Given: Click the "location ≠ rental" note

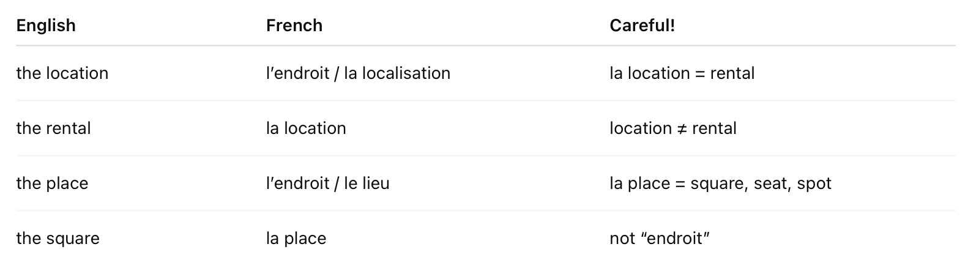Looking at the screenshot, I should point(672,128).
